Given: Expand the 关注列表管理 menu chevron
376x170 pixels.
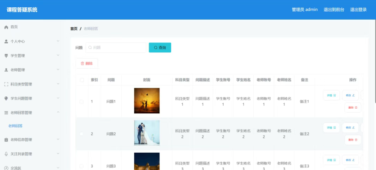Looking at the screenshot, I should 58,153.
